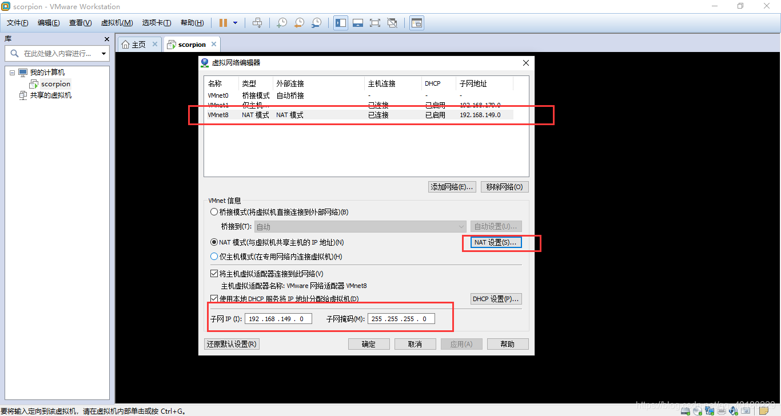The image size is (781, 416).
Task: Click the camera device status icon
Action: pos(746,410)
